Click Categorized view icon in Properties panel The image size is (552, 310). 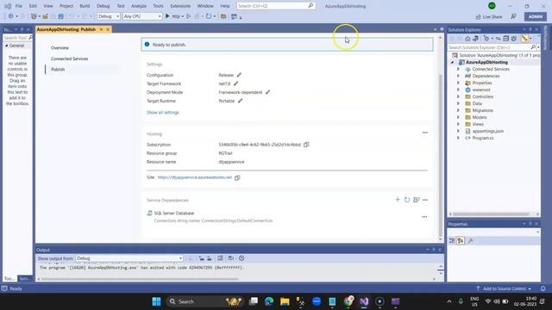click(452, 240)
